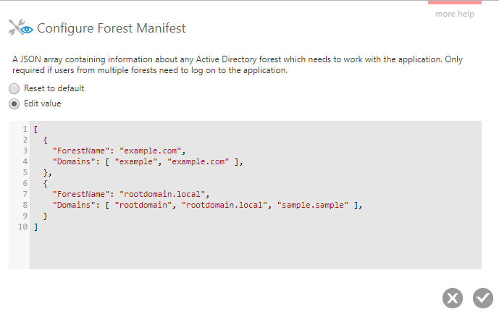Click the wrench and eye configuration icon

(x=21, y=28)
